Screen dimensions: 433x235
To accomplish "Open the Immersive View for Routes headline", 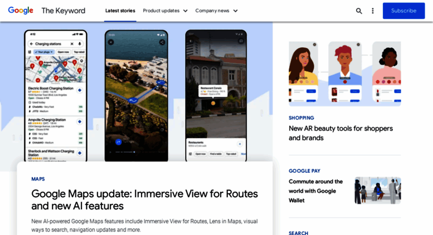I will click(144, 200).
